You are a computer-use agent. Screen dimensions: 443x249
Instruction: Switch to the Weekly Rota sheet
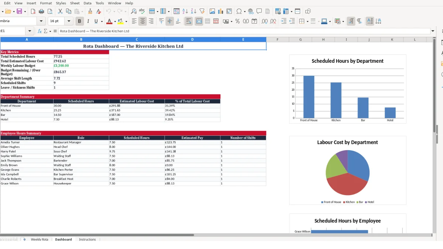click(40, 239)
